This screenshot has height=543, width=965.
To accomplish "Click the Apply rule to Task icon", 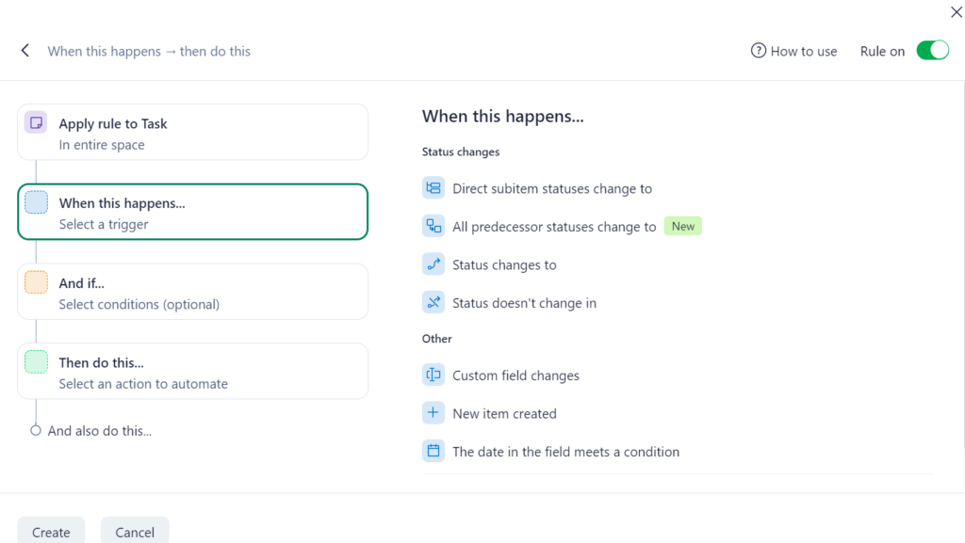I will pyautogui.click(x=35, y=122).
